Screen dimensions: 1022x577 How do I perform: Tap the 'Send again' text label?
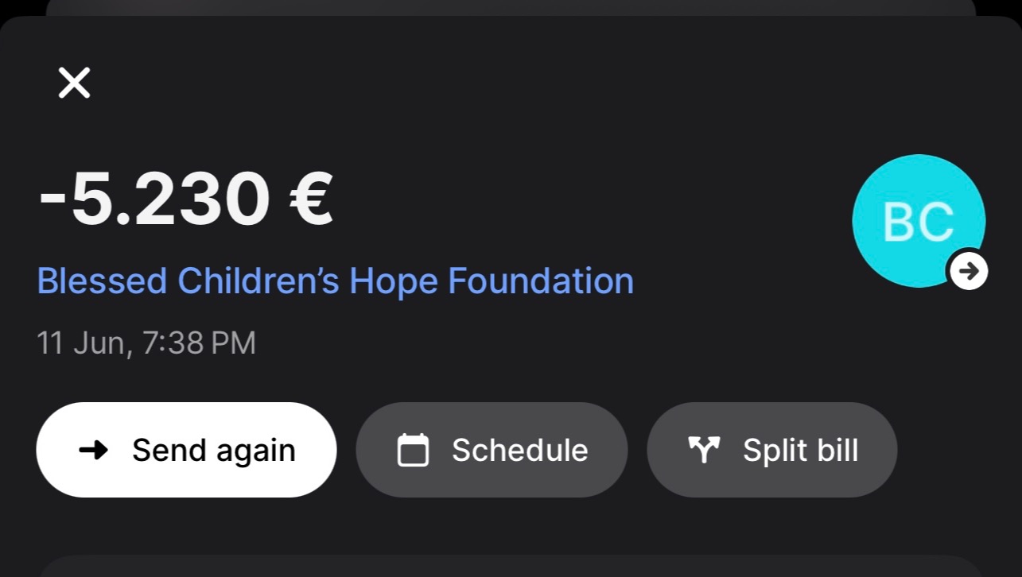[214, 450]
